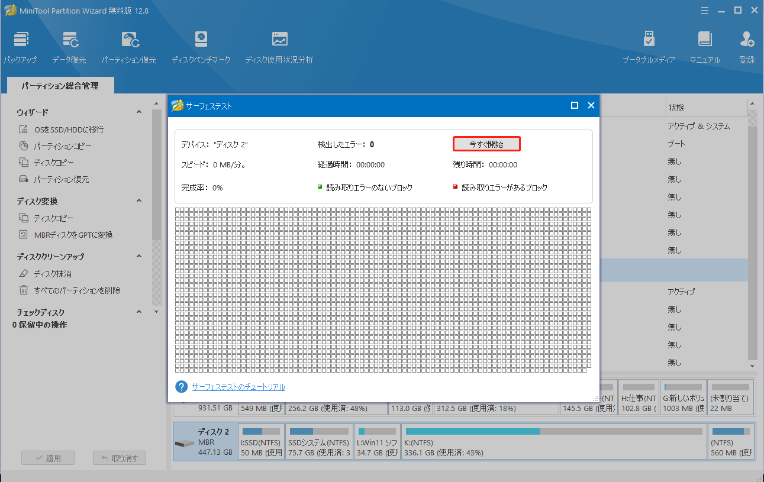The height and width of the screenshot is (482, 764).
Task: Select the I:SSD(NTFS) partition block
Action: 261,442
